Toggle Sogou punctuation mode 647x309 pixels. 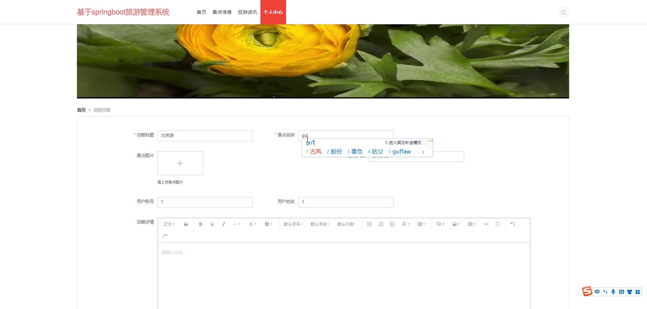pos(605,292)
